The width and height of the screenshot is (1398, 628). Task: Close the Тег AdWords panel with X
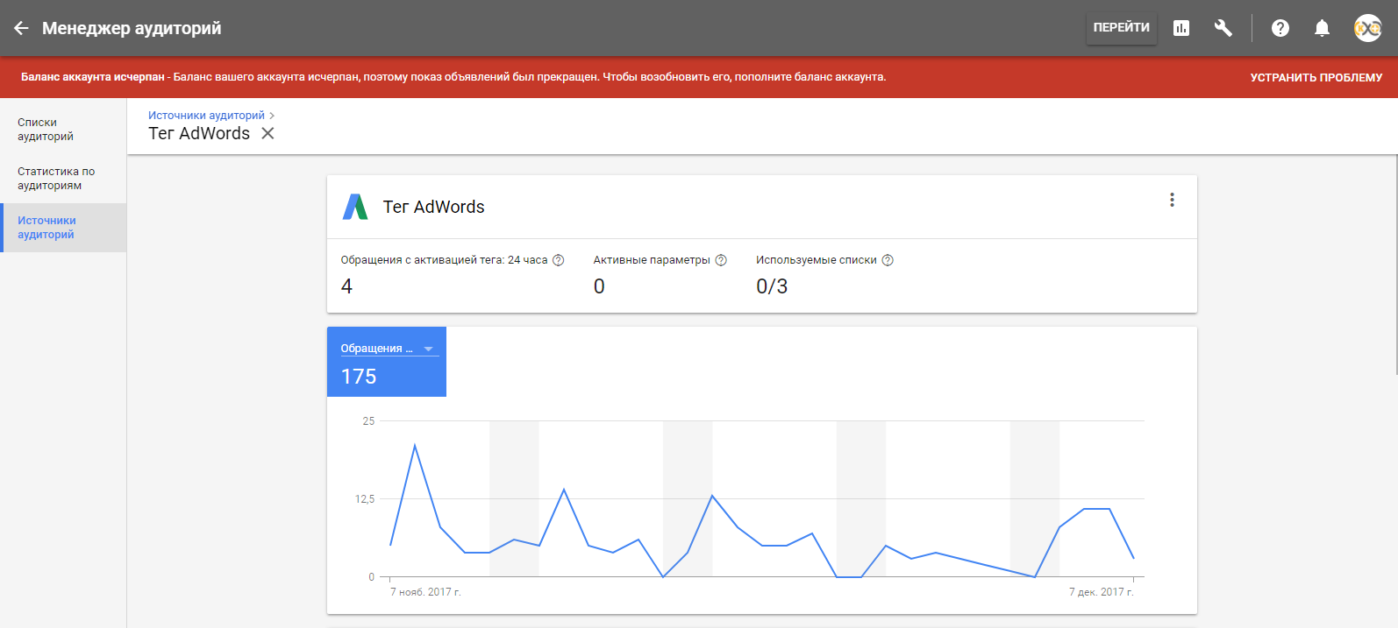[x=267, y=133]
